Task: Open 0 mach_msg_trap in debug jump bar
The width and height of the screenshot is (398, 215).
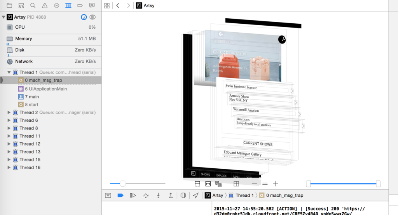Action: [281, 196]
